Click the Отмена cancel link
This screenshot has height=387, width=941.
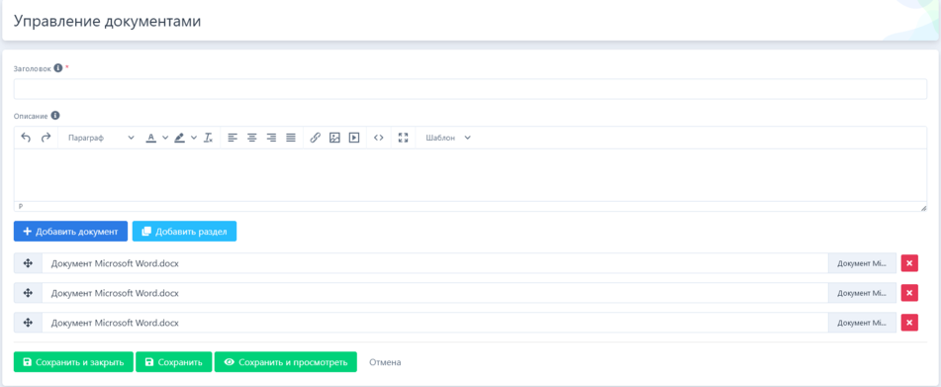click(385, 362)
